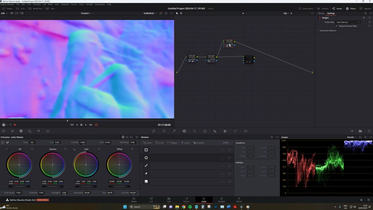Open the Fusion menu

pos(74,4)
